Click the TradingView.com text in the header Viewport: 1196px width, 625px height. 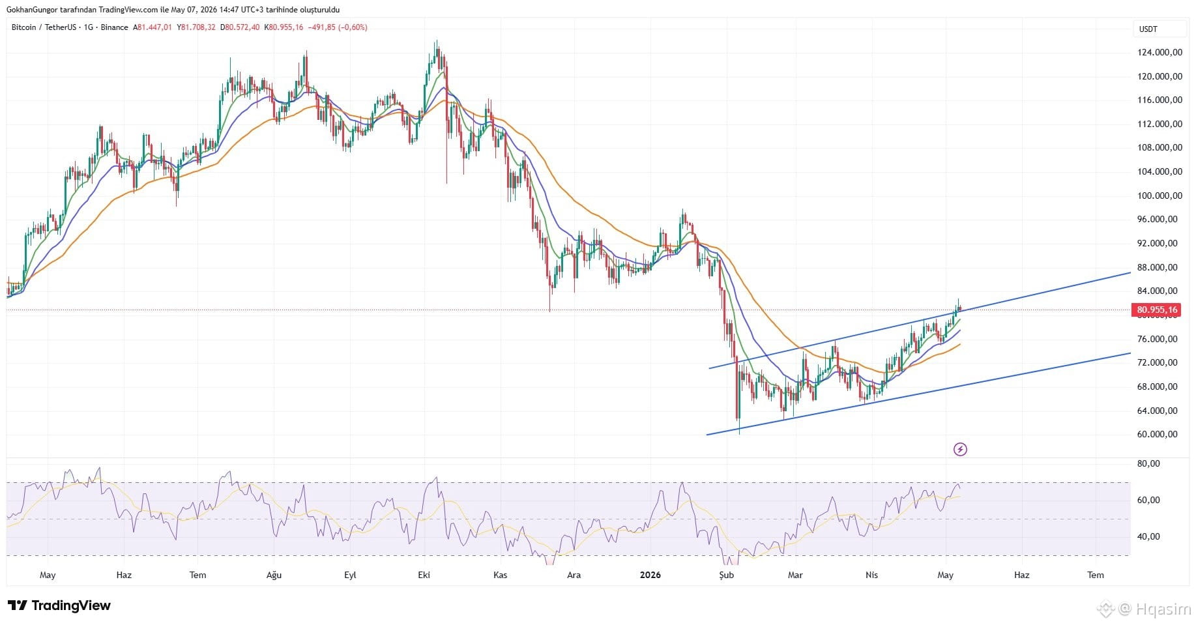(129, 10)
